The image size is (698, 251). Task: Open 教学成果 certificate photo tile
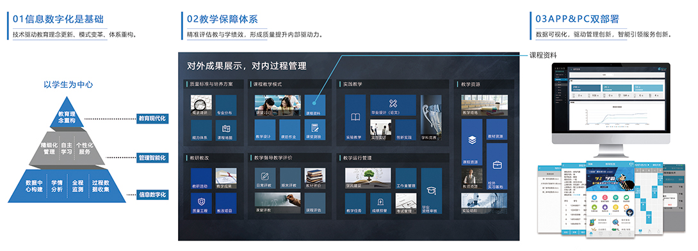[x=226, y=179]
